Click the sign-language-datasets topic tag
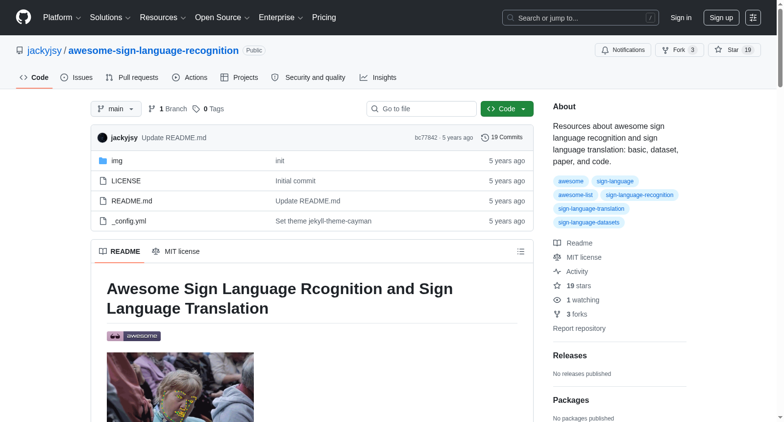Screen dimensions: 784x422 click(x=588, y=223)
